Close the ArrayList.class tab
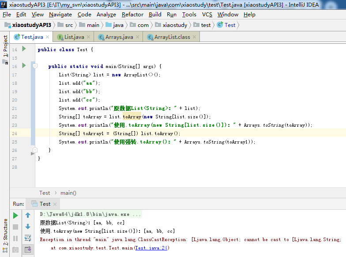The image size is (346, 257). [194, 37]
